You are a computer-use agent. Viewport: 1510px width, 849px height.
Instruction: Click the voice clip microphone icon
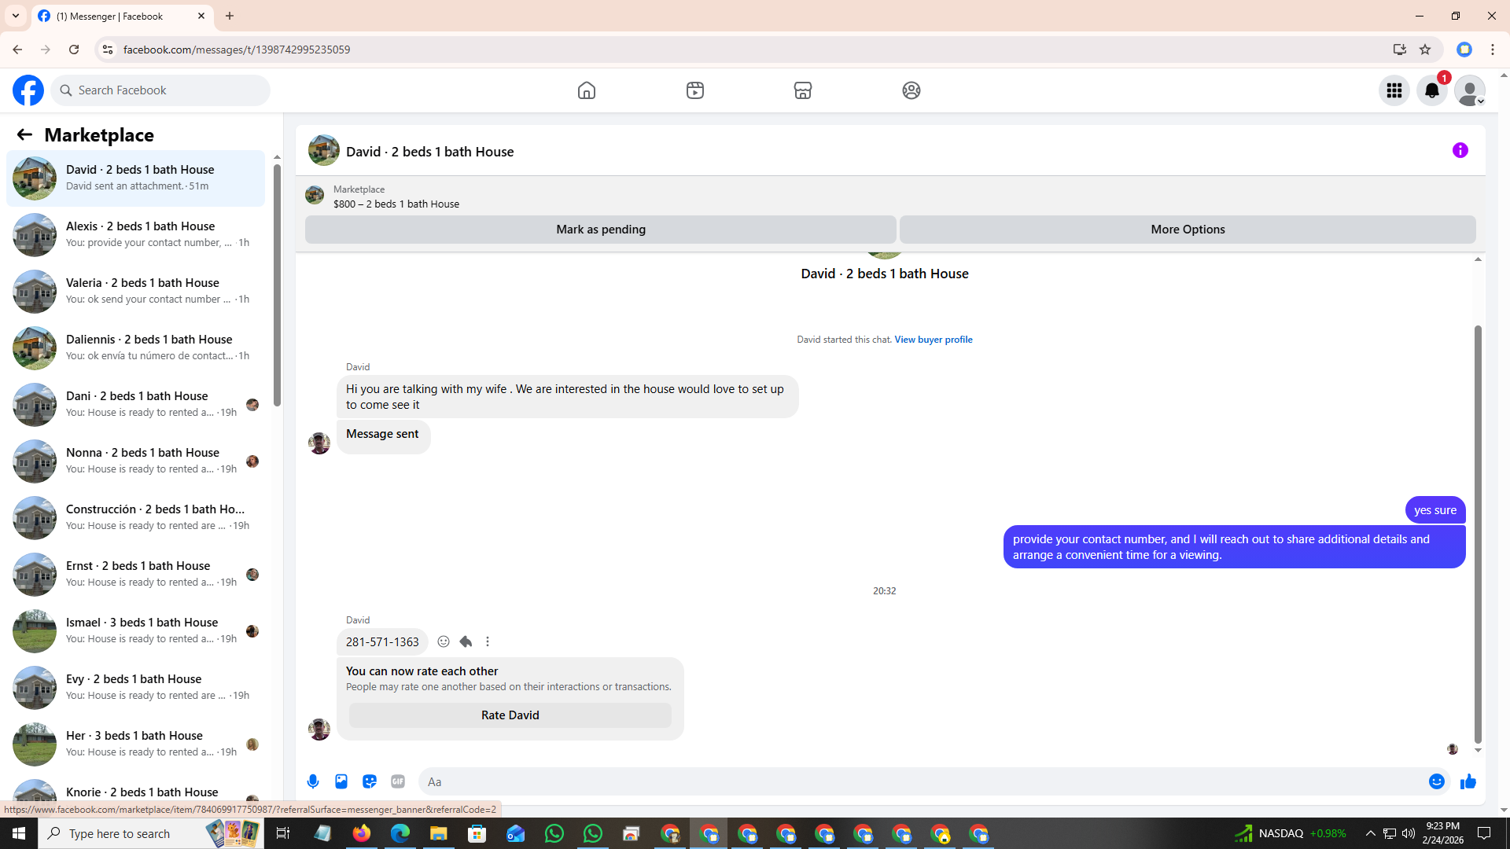(x=313, y=781)
